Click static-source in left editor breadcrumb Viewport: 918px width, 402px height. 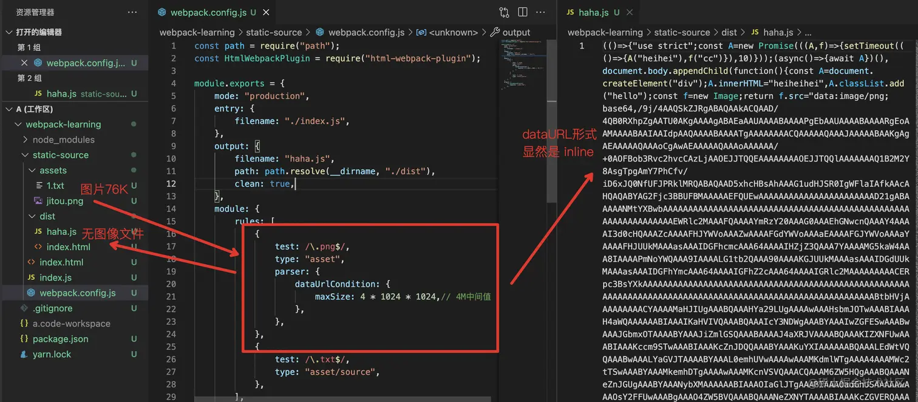[274, 33]
